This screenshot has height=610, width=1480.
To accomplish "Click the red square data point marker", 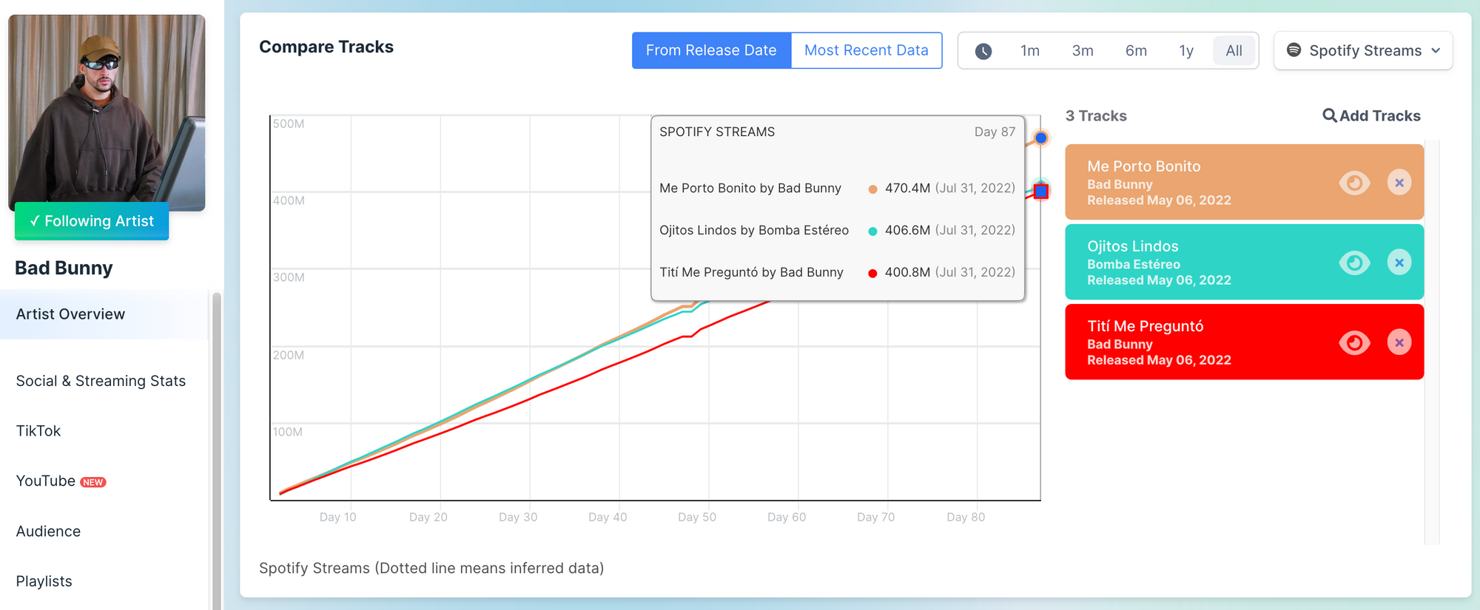I will point(1041,192).
